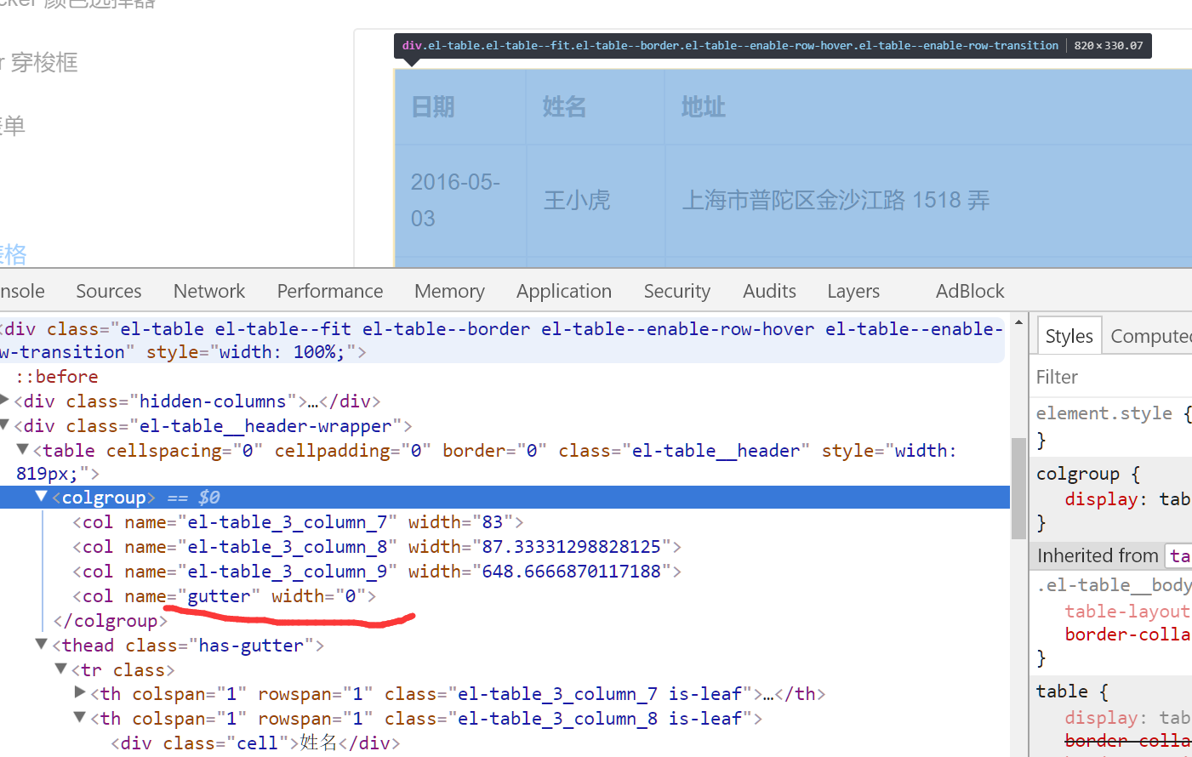
Task: Open the Audits tab
Action: pyautogui.click(x=769, y=291)
